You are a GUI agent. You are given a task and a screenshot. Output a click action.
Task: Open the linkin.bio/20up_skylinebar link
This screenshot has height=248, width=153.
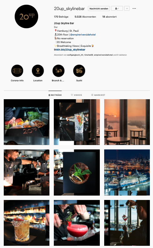coord(69,50)
